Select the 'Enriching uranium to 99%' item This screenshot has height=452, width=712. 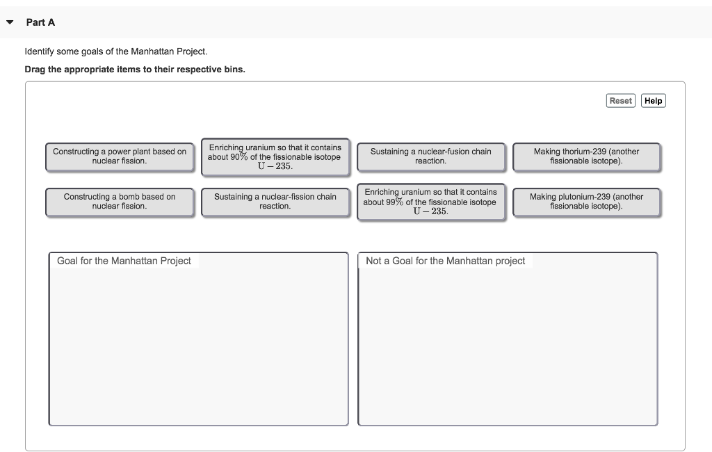pos(431,202)
